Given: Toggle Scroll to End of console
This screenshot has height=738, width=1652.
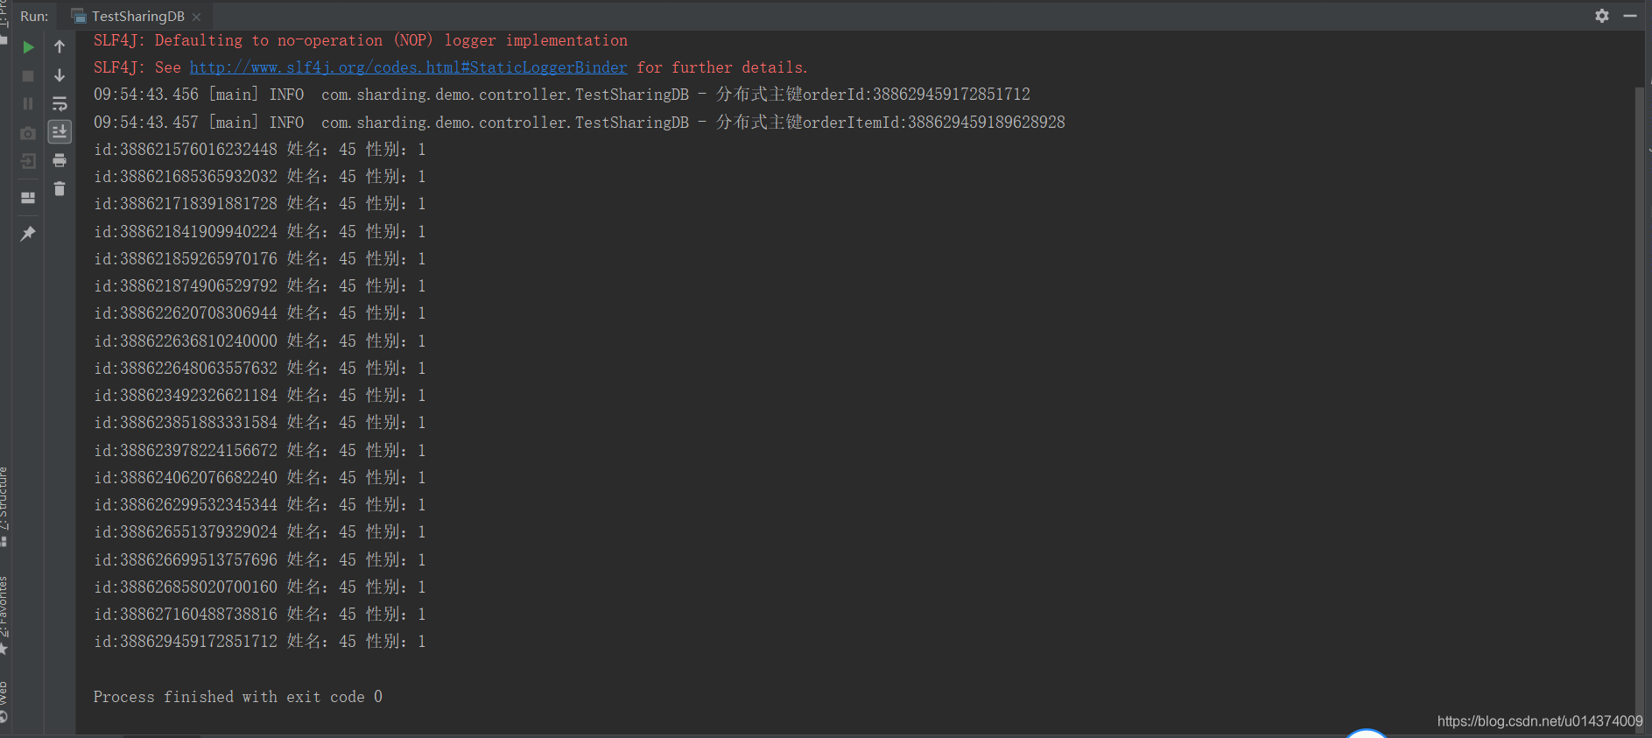Looking at the screenshot, I should pos(60,132).
